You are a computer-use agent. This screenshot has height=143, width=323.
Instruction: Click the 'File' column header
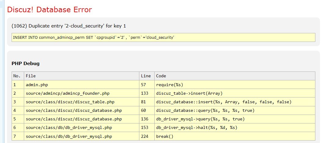point(82,76)
